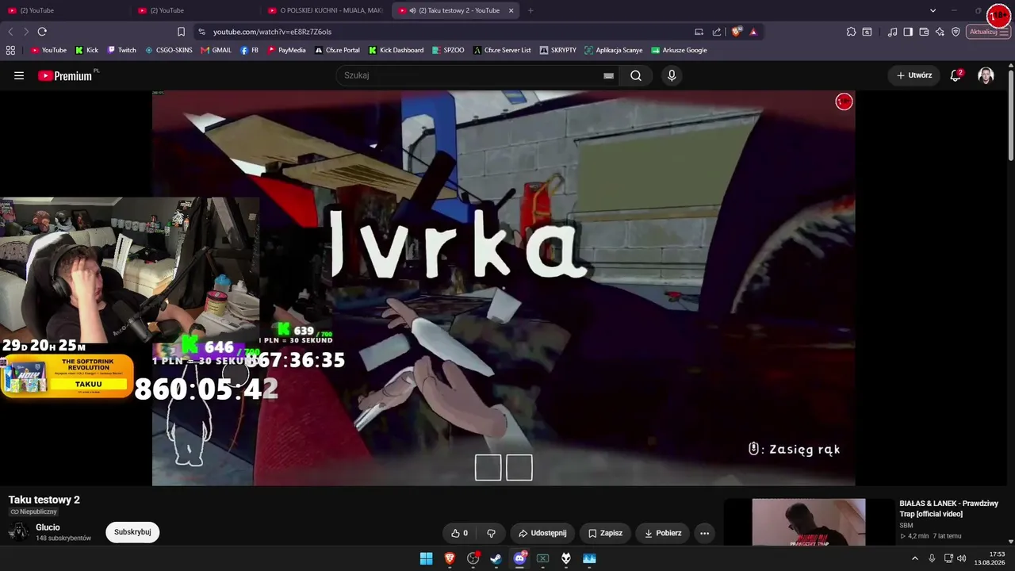
Task: Open the GMAIL bookmark
Action: click(x=216, y=50)
